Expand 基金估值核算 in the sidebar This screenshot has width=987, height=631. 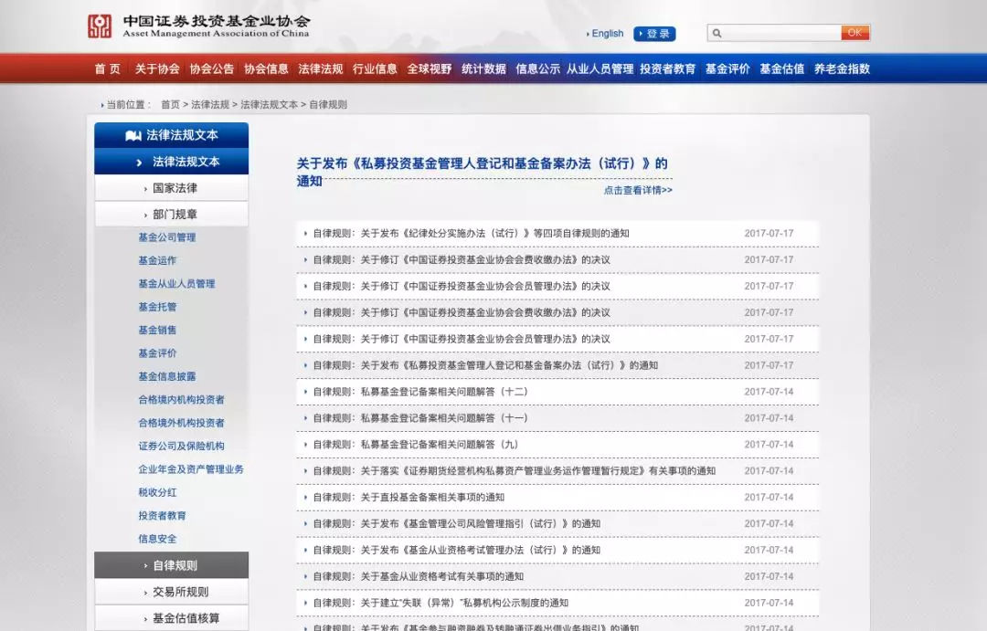pos(171,618)
